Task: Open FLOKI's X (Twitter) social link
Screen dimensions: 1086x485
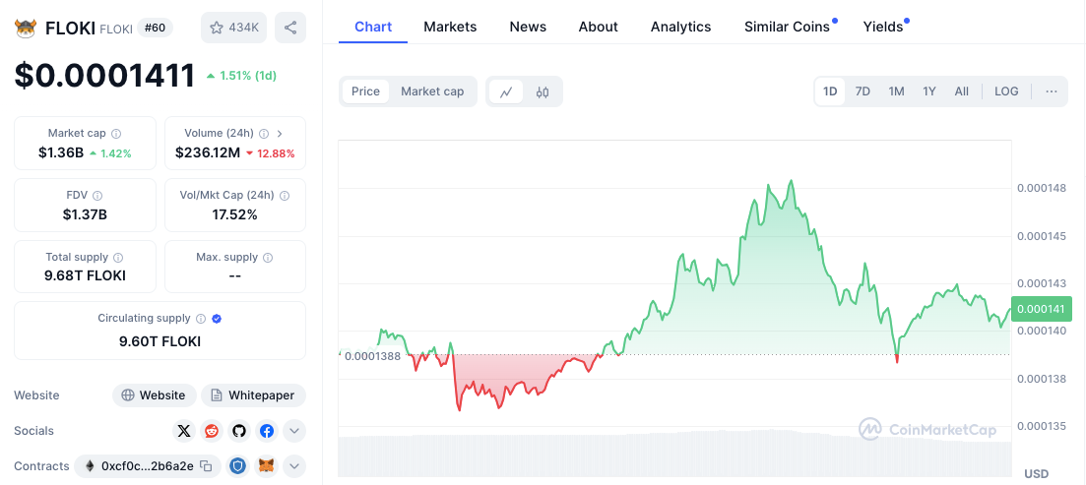Action: (184, 431)
